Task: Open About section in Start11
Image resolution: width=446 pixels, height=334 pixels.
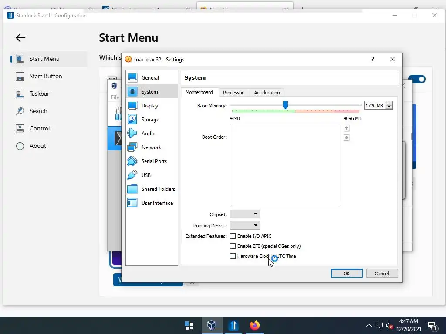Action: click(49, 146)
